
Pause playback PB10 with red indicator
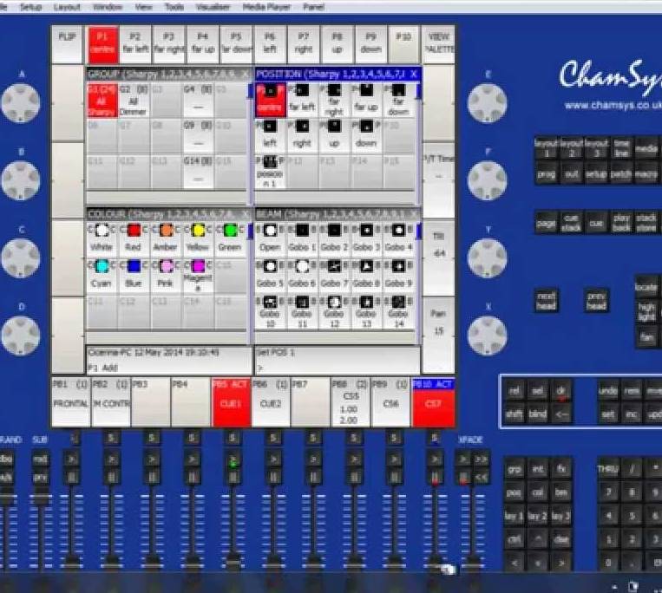(x=435, y=478)
